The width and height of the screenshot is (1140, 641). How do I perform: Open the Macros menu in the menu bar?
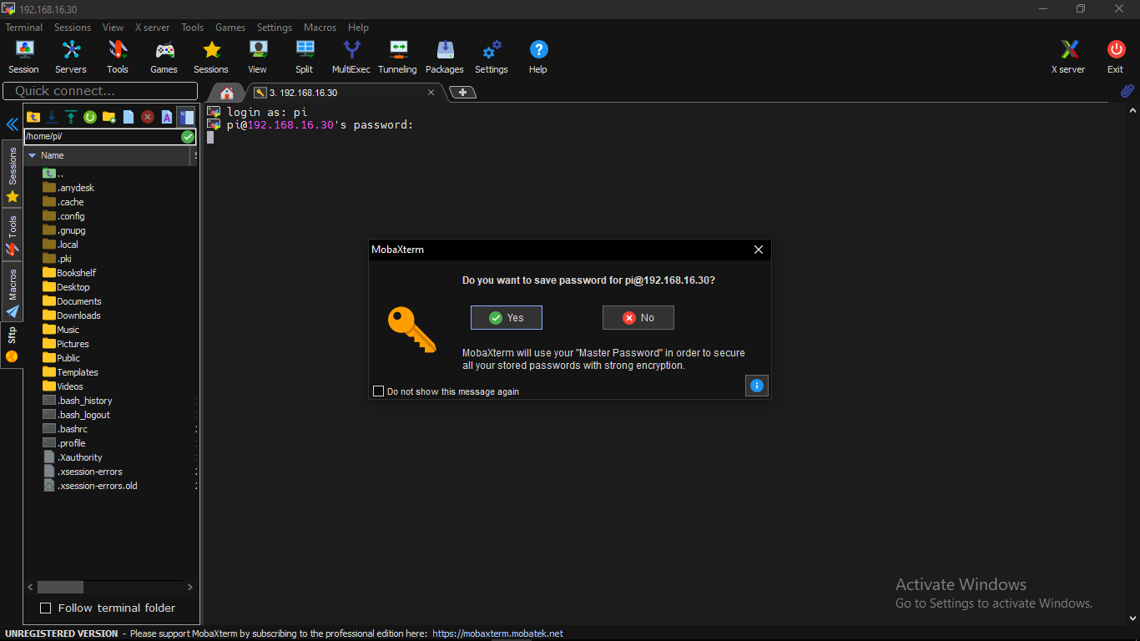[320, 28]
